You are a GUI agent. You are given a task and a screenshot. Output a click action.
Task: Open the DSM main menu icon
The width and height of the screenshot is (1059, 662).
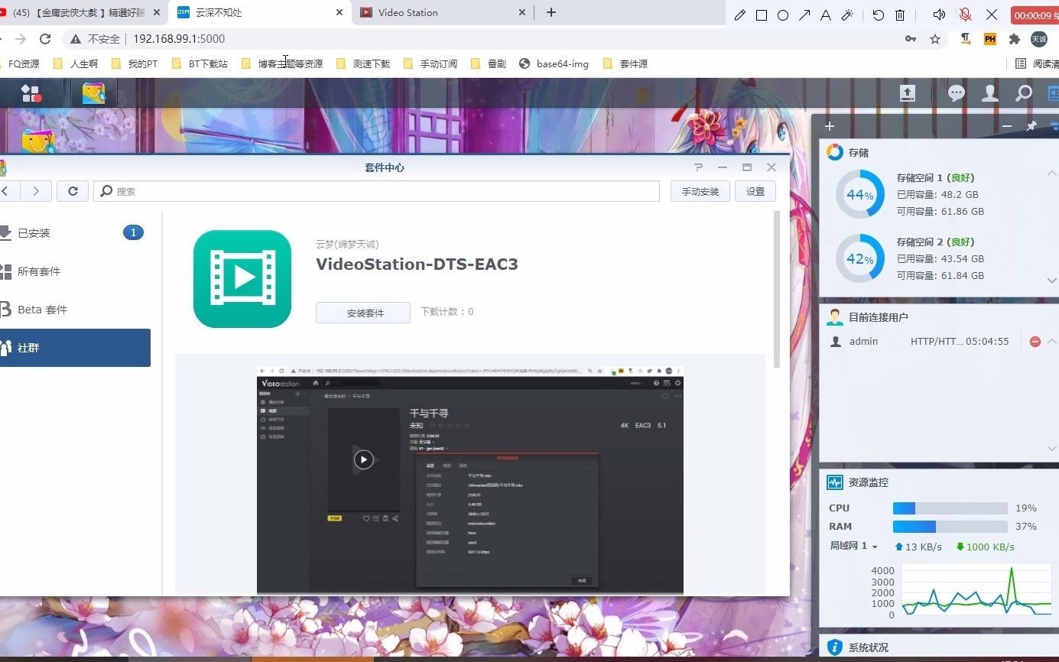click(31, 93)
